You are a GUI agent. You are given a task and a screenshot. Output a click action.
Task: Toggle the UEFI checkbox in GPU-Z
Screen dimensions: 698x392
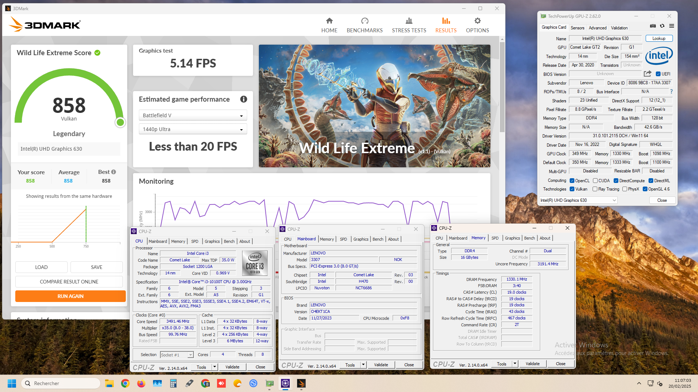tap(658, 74)
